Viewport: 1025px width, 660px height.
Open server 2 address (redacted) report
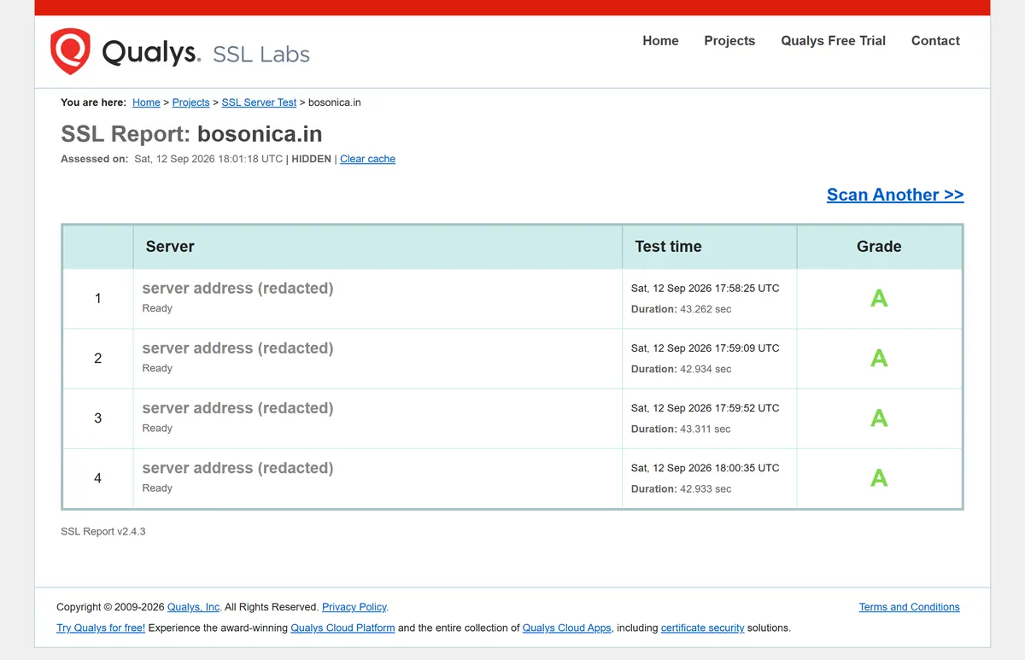pyautogui.click(x=237, y=348)
